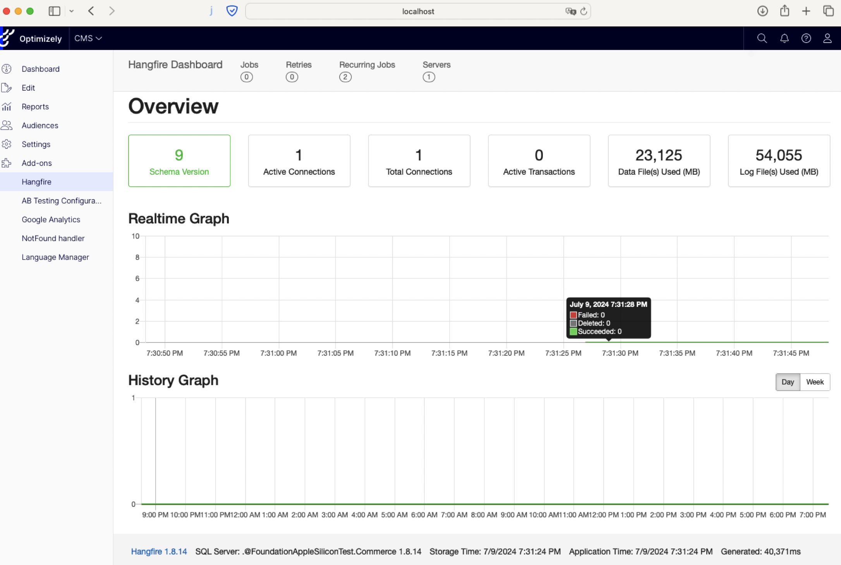The image size is (841, 565).
Task: Expand the CMS product dropdown
Action: click(88, 38)
